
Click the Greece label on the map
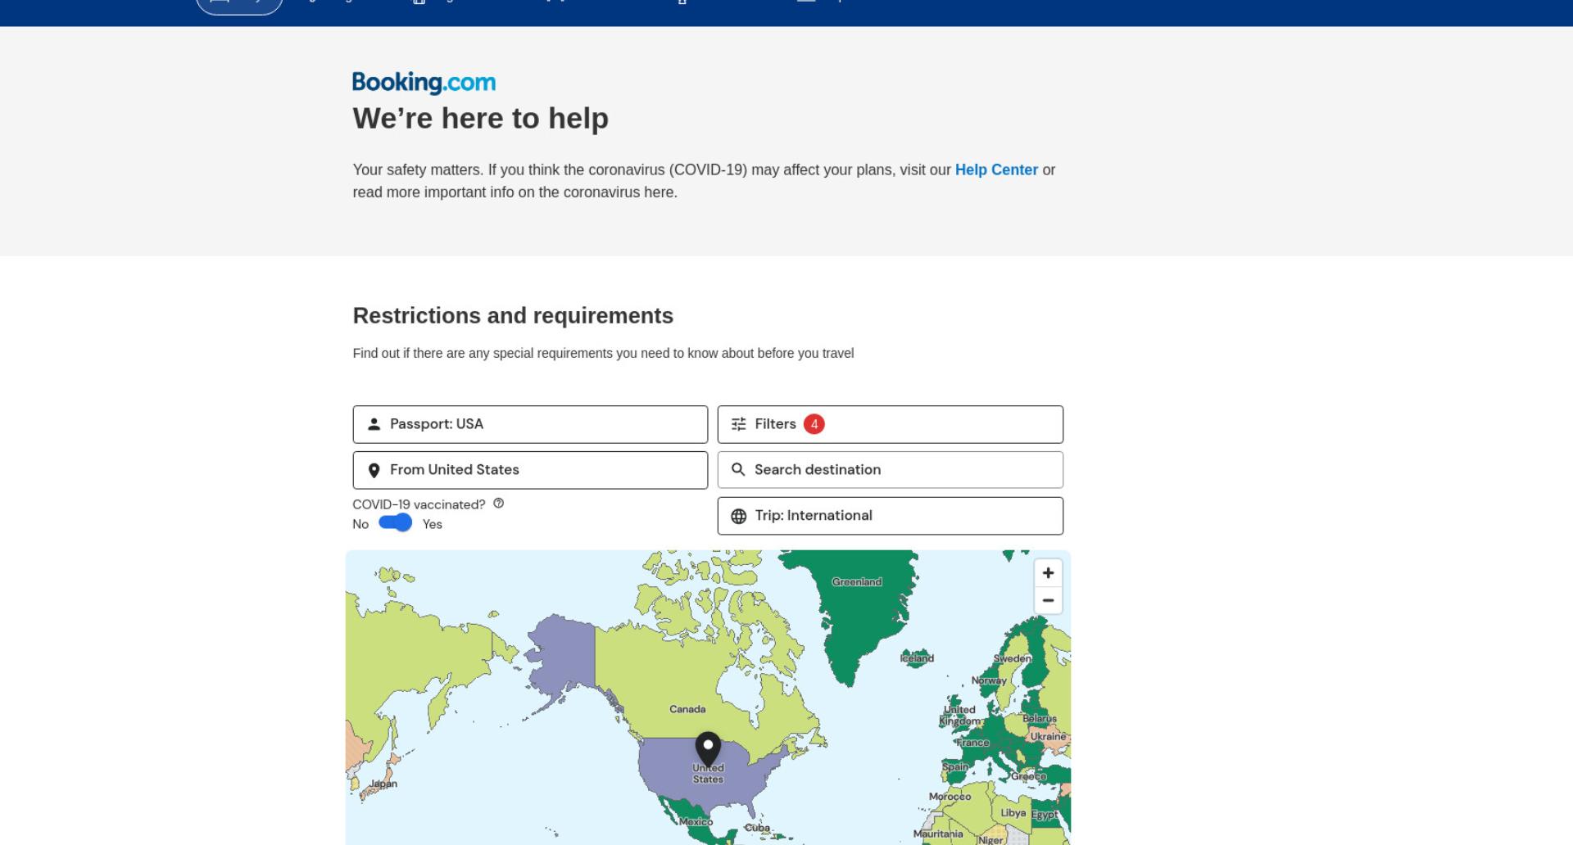(x=1028, y=776)
